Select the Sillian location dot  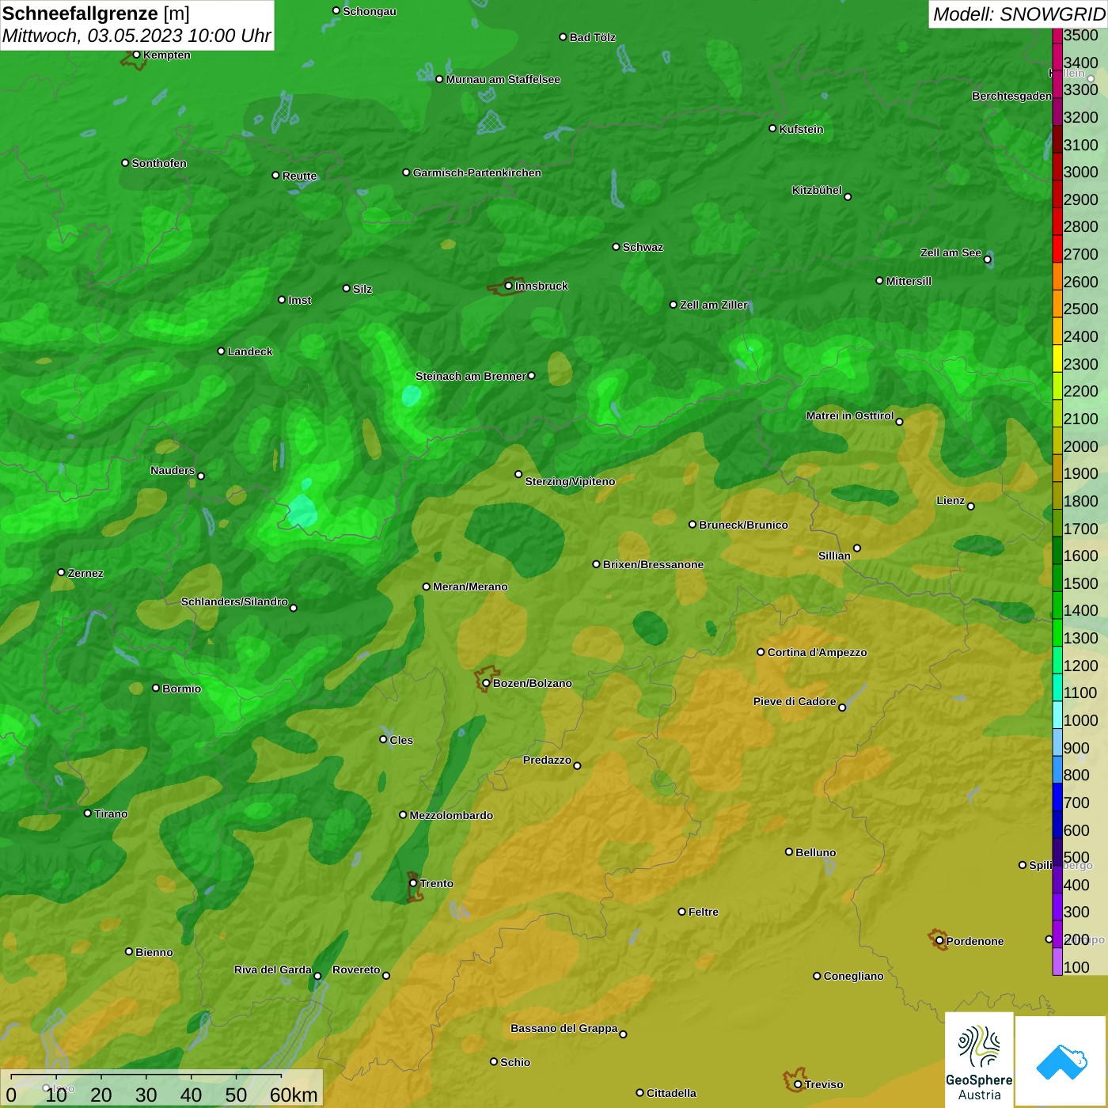click(857, 548)
